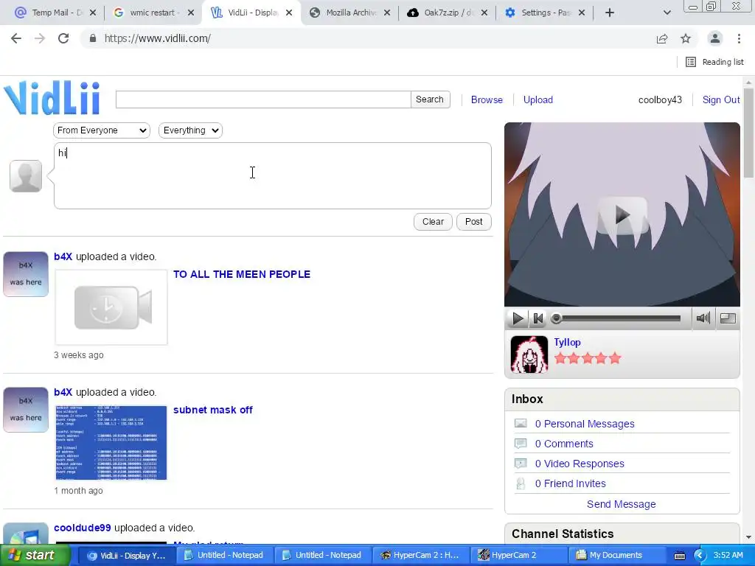This screenshot has width=755, height=566.
Task: Go back with the browser back arrow
Action: pyautogui.click(x=16, y=38)
